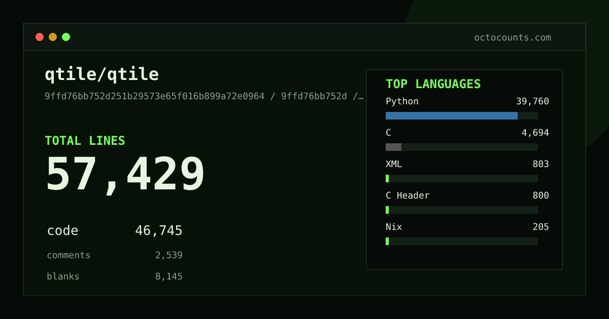The height and width of the screenshot is (319, 609).
Task: Click the XML language label
Action: click(394, 164)
